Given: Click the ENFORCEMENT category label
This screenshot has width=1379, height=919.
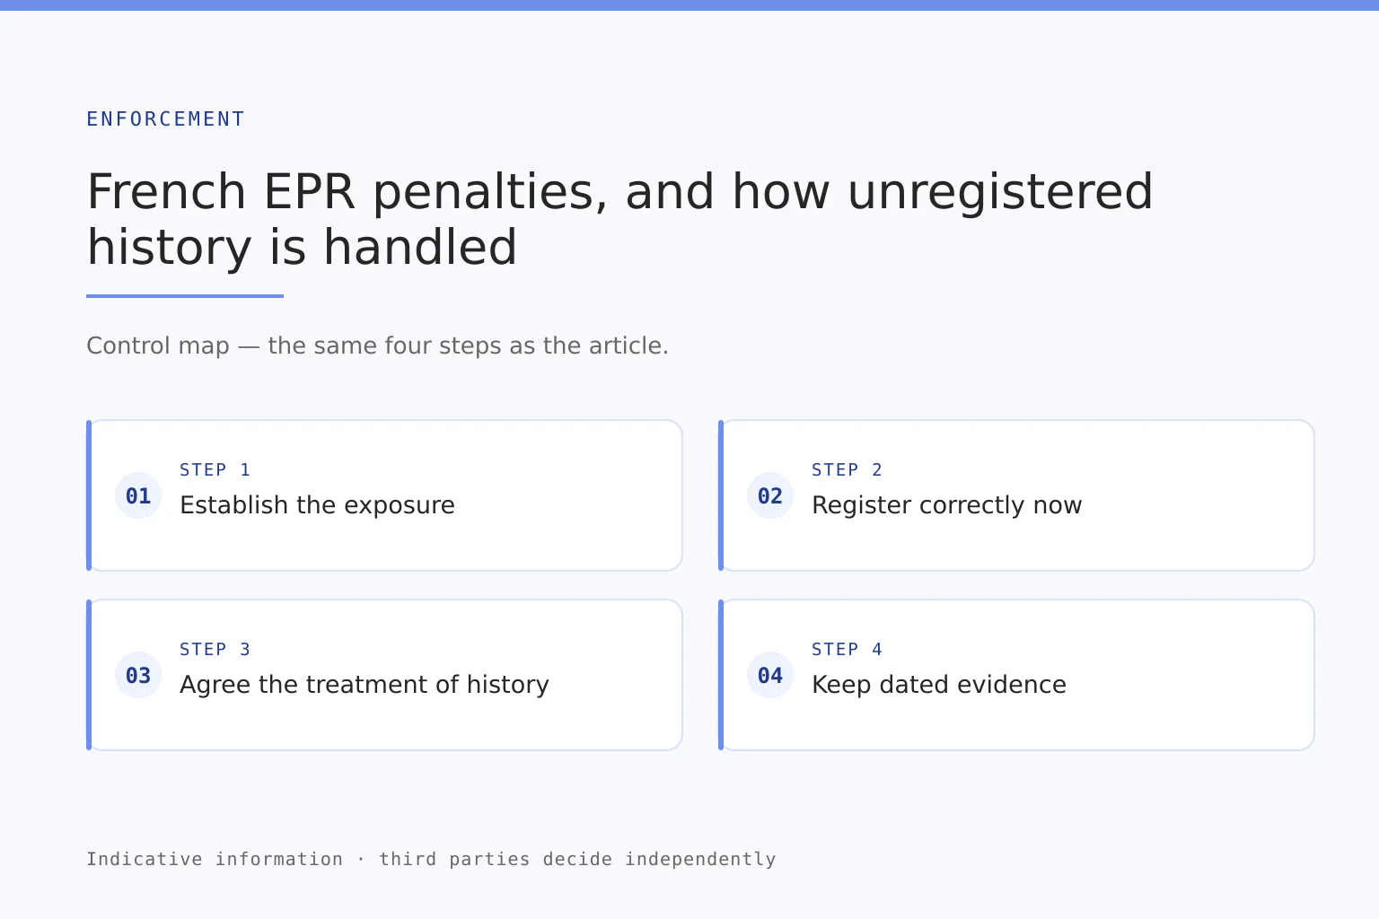Looking at the screenshot, I should (x=165, y=118).
